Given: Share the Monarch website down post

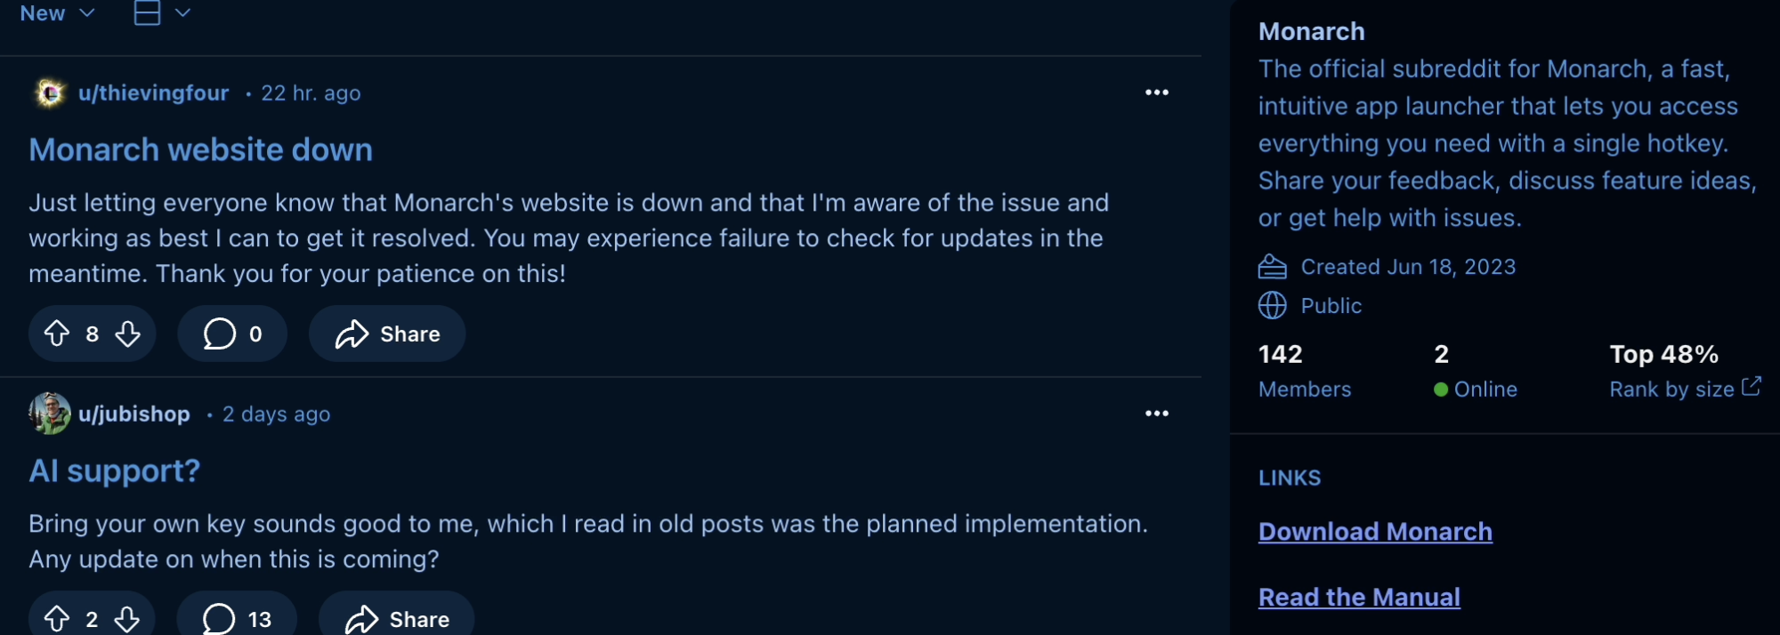Looking at the screenshot, I should point(387,334).
